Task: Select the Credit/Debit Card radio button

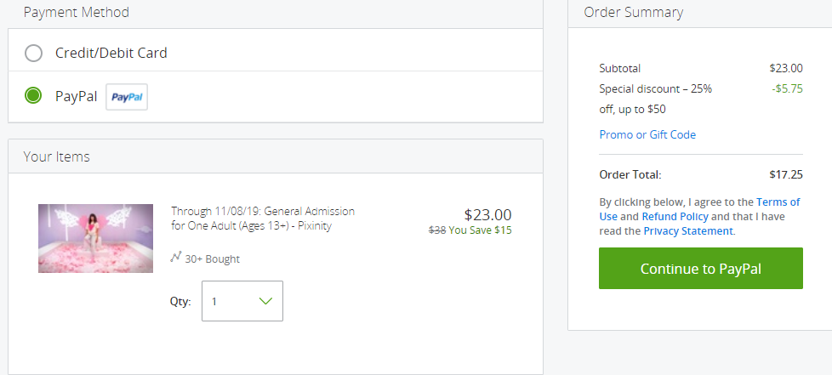Action: tap(33, 53)
